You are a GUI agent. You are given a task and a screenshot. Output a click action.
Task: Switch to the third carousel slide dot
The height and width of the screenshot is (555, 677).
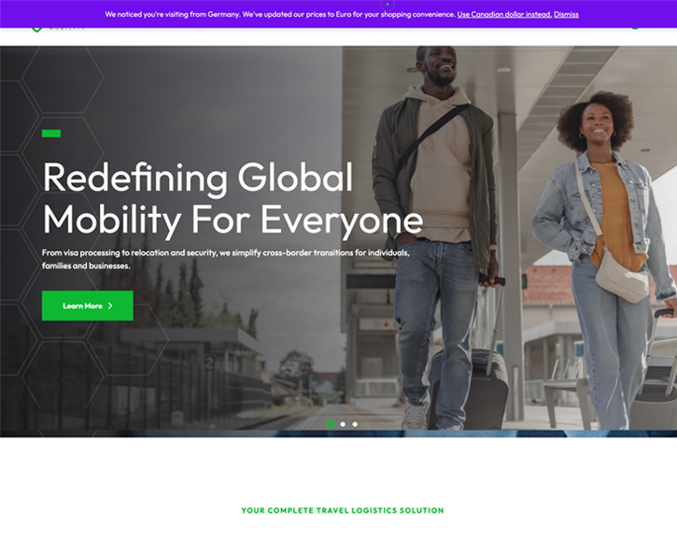pyautogui.click(x=355, y=424)
